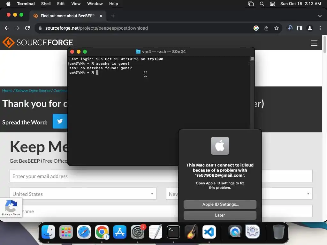Click the Chrome page vertical scrollbar
Image resolution: width=327 pixels, height=245 pixels.
point(324,44)
